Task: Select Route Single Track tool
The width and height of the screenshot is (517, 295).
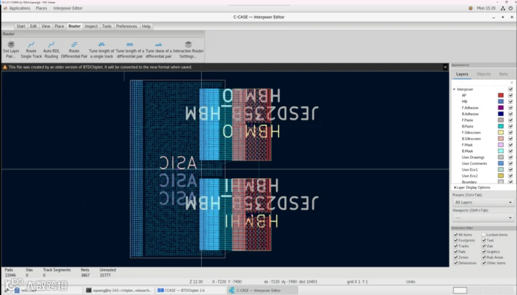Action: coord(32,49)
